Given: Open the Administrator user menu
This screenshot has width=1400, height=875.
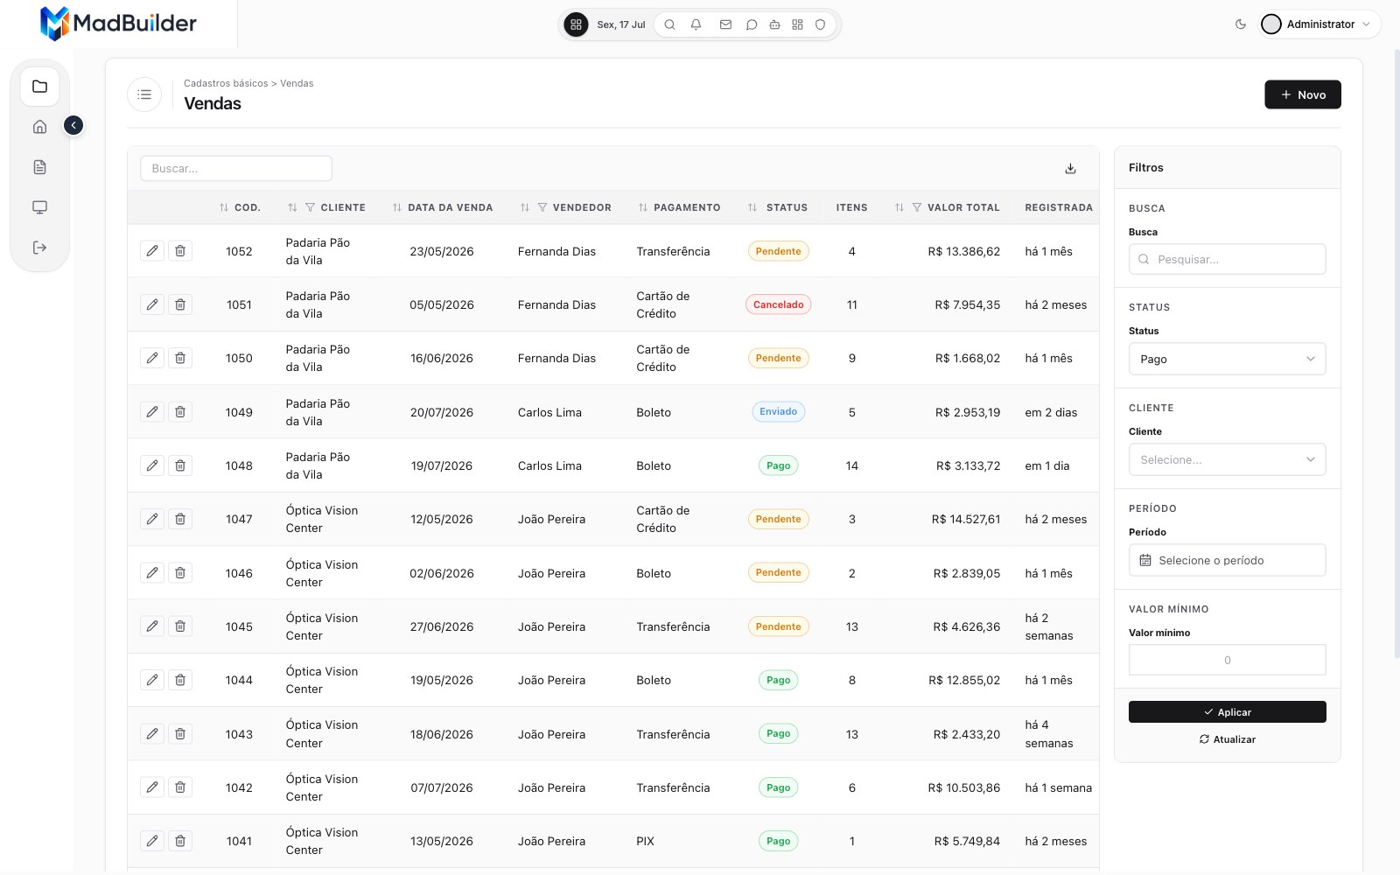Looking at the screenshot, I should click(1319, 24).
